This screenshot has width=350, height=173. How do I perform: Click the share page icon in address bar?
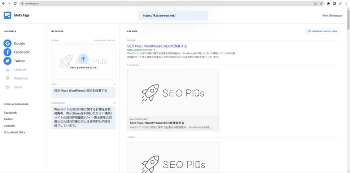coord(315,3)
